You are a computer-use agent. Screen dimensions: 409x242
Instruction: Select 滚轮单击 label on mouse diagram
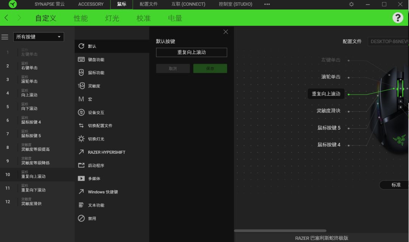[331, 77]
